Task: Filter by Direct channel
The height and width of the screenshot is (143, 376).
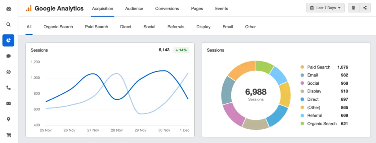Action: pyautogui.click(x=126, y=27)
